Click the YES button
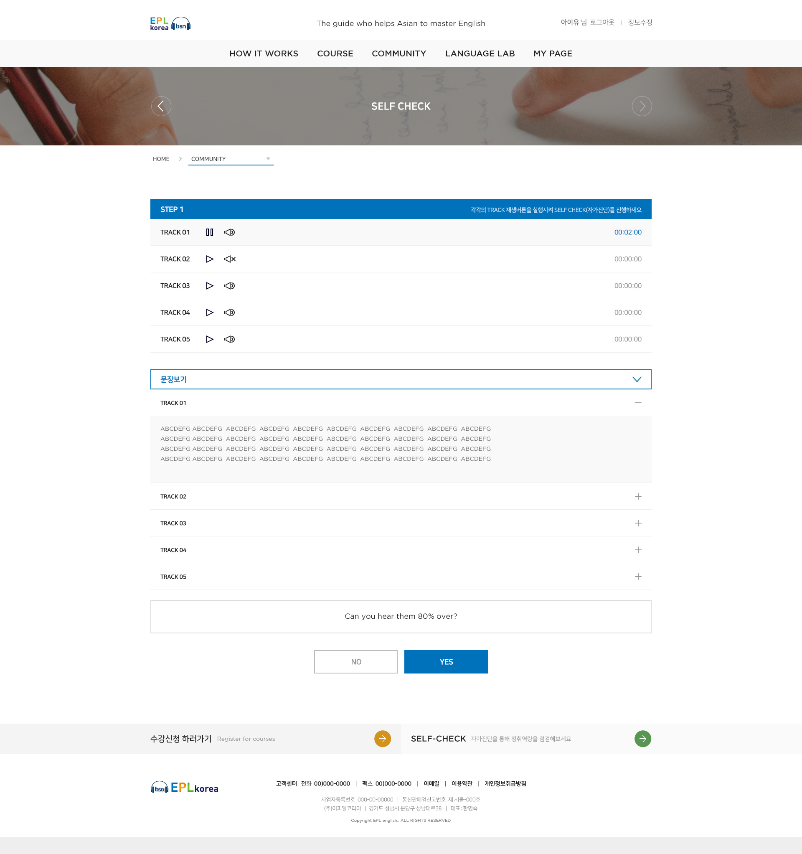The height and width of the screenshot is (854, 802). (445, 662)
